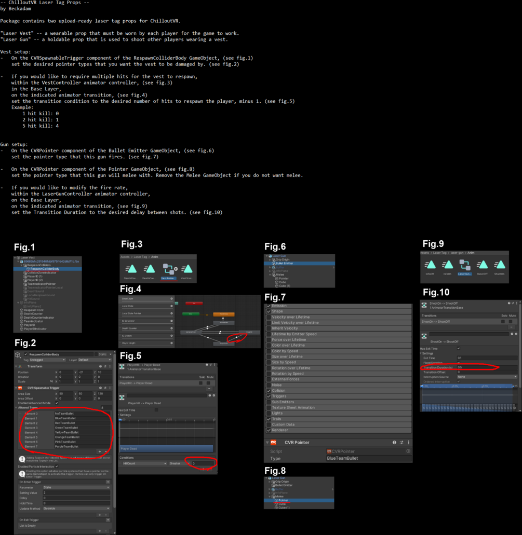This screenshot has height=535, width=522.
Task: Toggle RespawnColliderBody active checkbox in inspector
Action: coord(25,354)
